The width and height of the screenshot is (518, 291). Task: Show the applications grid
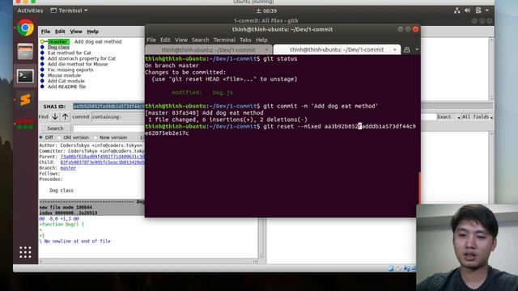click(25, 252)
